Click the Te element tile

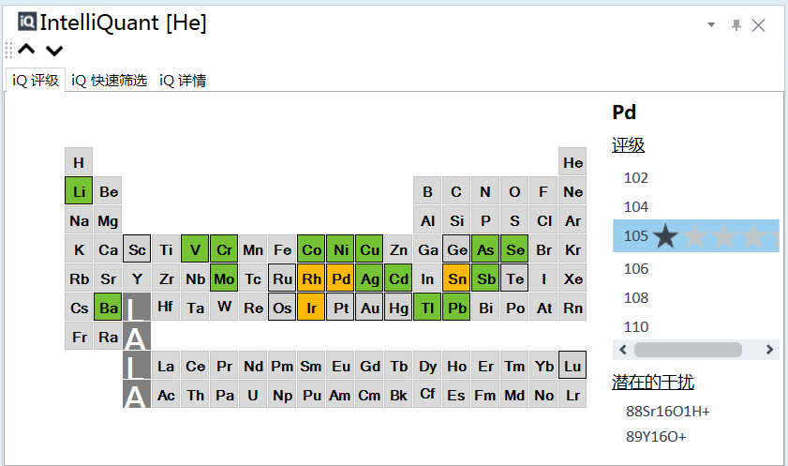(514, 278)
